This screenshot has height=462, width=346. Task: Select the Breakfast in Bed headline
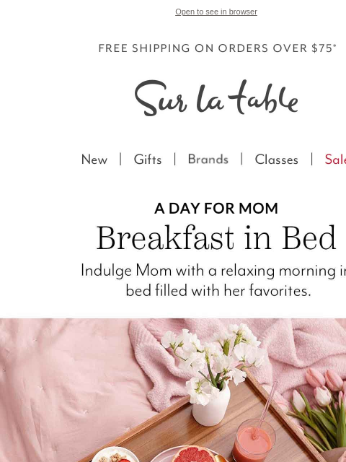tap(216, 237)
